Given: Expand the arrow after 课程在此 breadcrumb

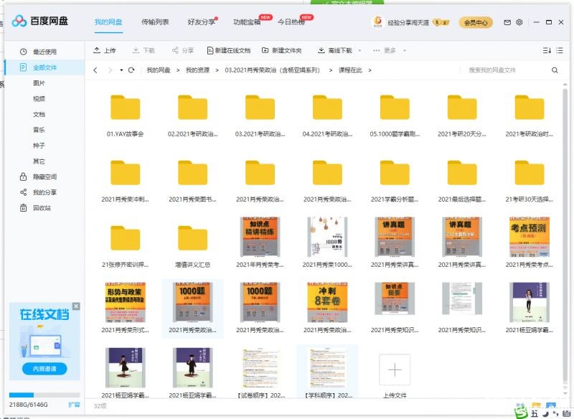Looking at the screenshot, I should point(370,70).
